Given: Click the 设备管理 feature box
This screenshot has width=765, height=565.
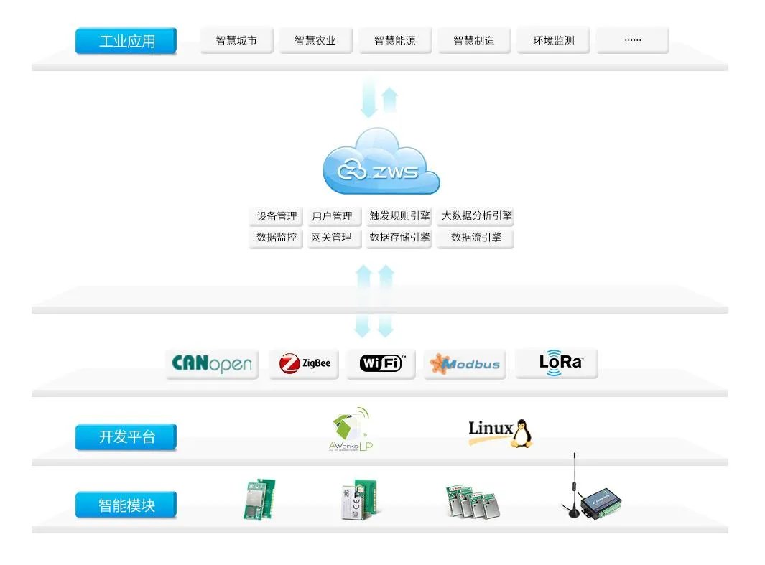Looking at the screenshot, I should (x=277, y=216).
